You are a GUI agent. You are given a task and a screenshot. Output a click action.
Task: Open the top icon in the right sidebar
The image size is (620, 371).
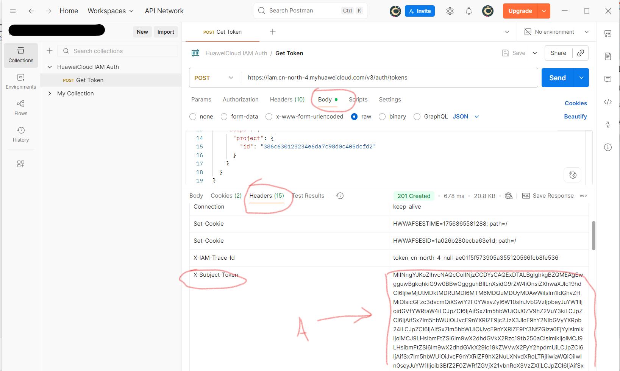pos(608,34)
